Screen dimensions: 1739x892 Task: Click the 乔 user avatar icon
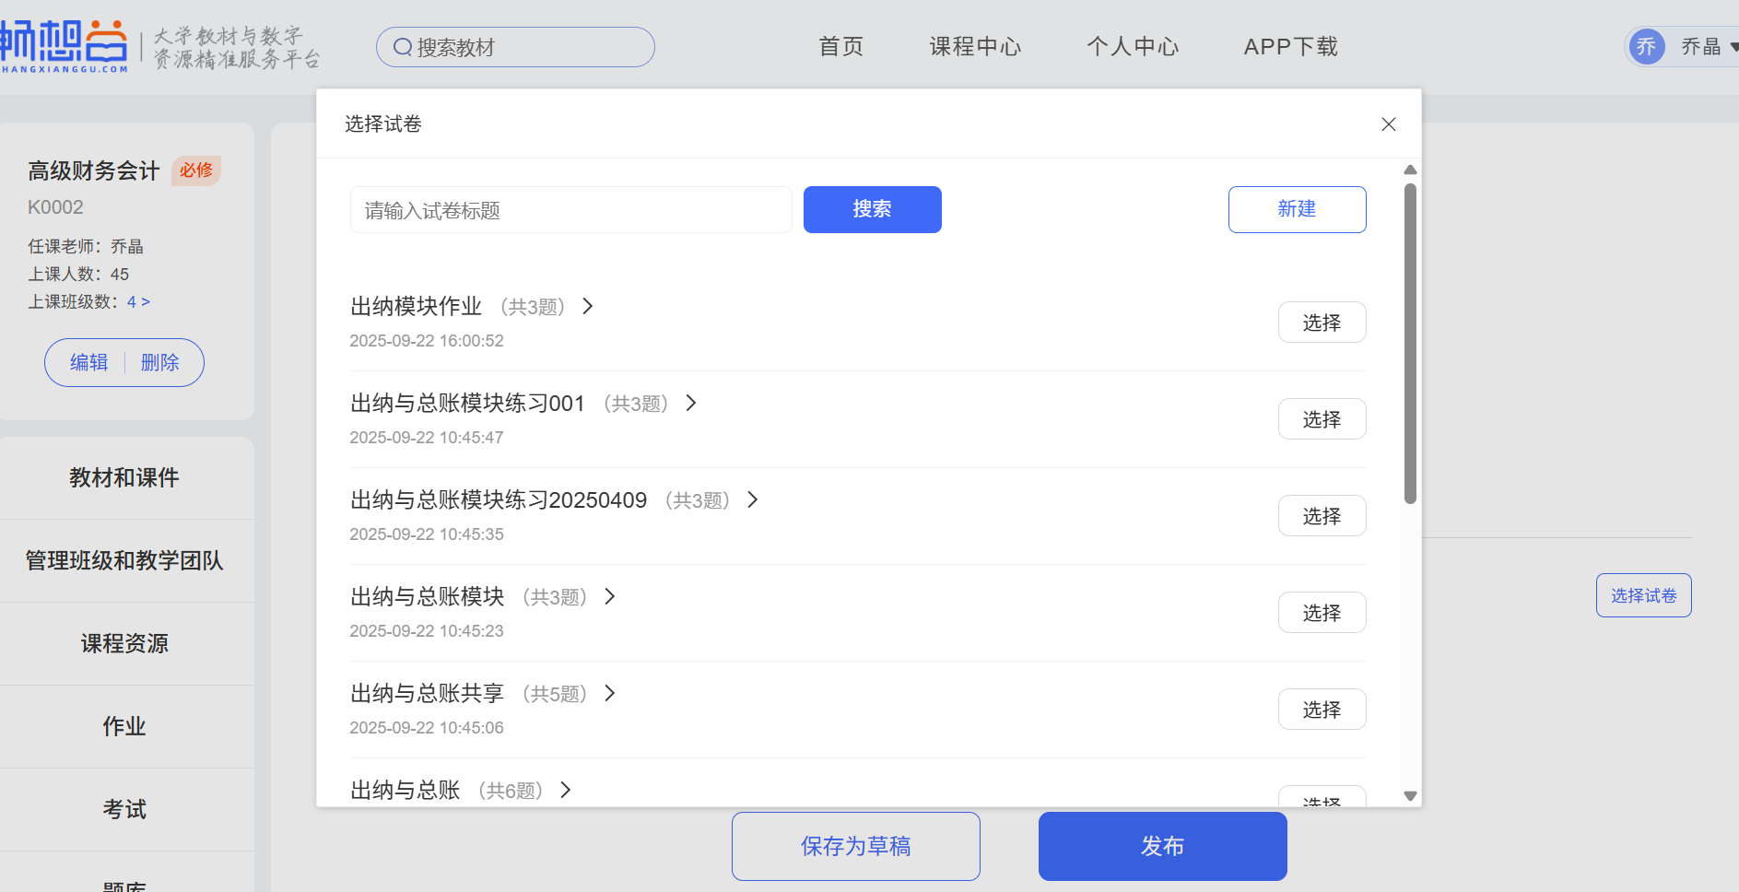tap(1646, 47)
